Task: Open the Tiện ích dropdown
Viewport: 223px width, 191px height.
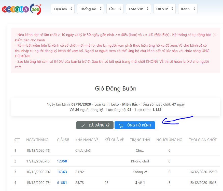Action: tap(63, 9)
